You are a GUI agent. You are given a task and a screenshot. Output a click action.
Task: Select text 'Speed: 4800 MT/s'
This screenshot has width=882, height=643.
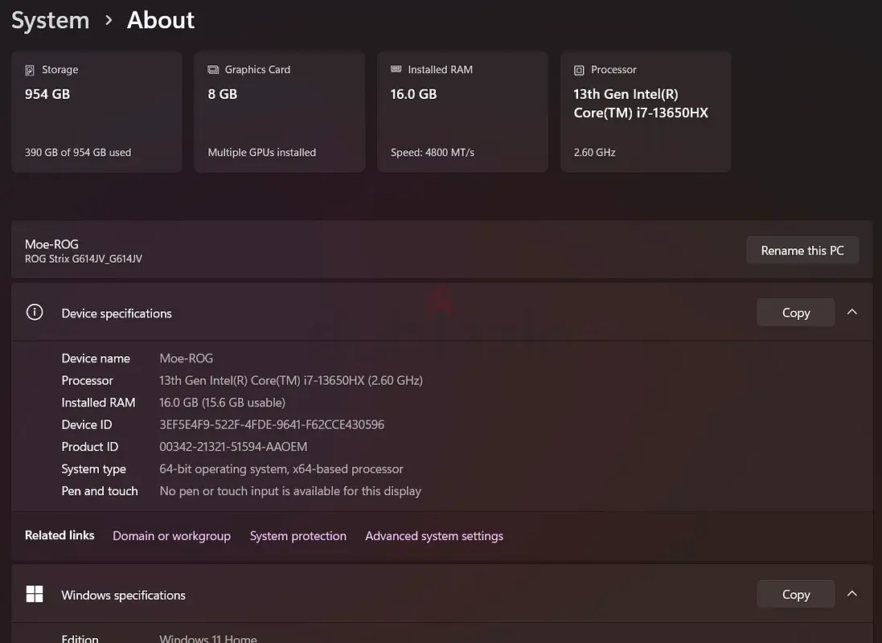[433, 153]
